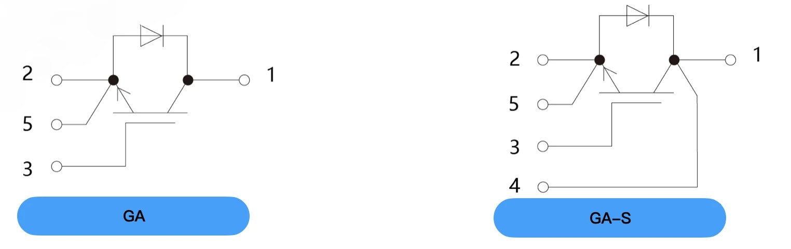Select terminal 2 circle in GA-S diagram
Screen dimensions: 791x249
pos(543,60)
